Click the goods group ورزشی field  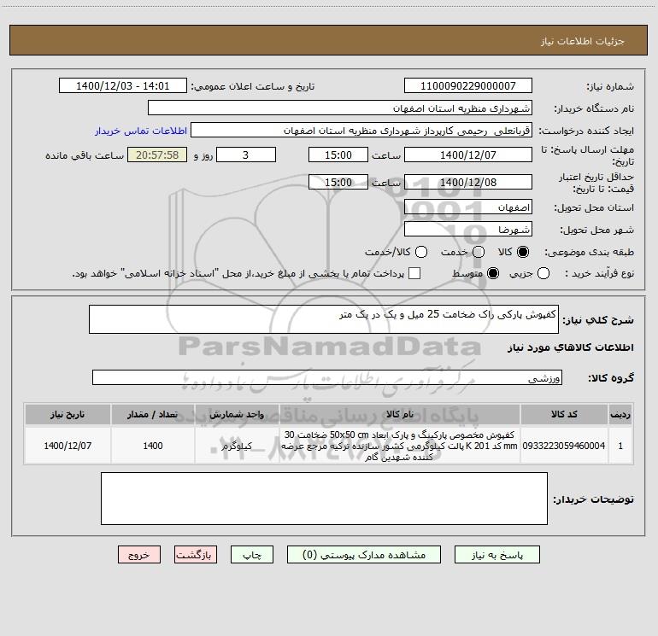point(327,377)
